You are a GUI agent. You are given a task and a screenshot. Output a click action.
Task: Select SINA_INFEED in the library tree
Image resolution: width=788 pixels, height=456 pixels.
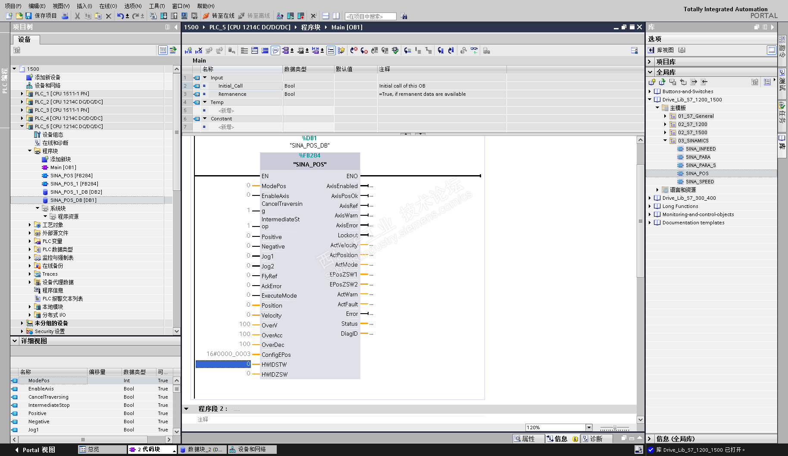click(x=701, y=149)
